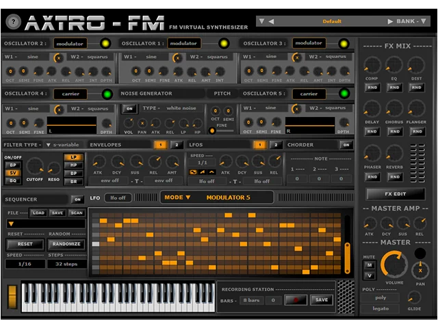This screenshot has height=328, width=438.
Task: Click the filter CUTOFF knob
Action: 35,166
